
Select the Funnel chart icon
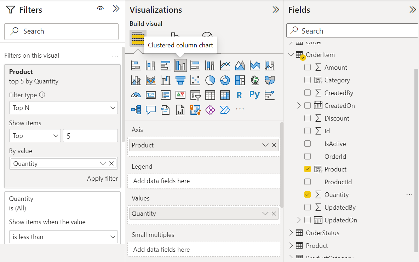pos(180,80)
